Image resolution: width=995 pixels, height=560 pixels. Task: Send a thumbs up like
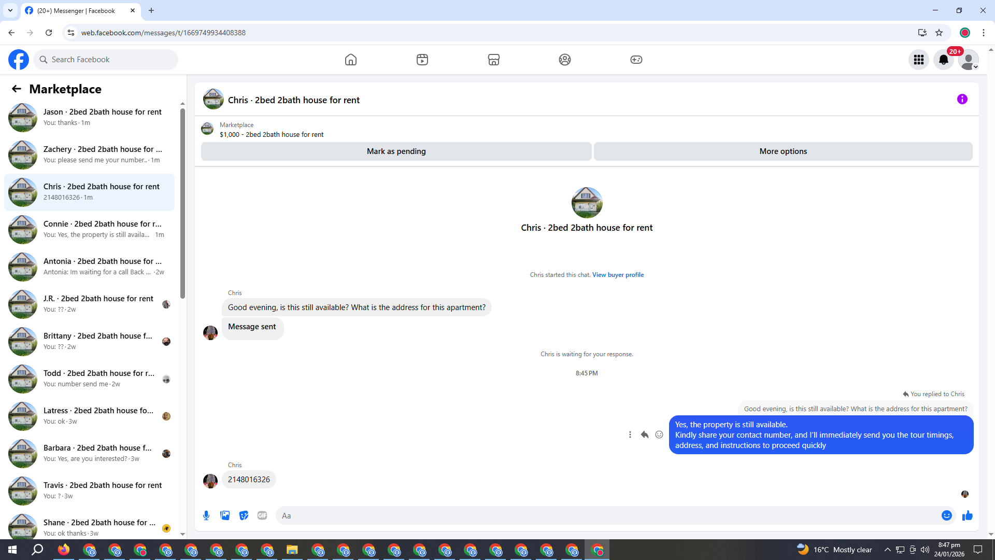(x=967, y=515)
